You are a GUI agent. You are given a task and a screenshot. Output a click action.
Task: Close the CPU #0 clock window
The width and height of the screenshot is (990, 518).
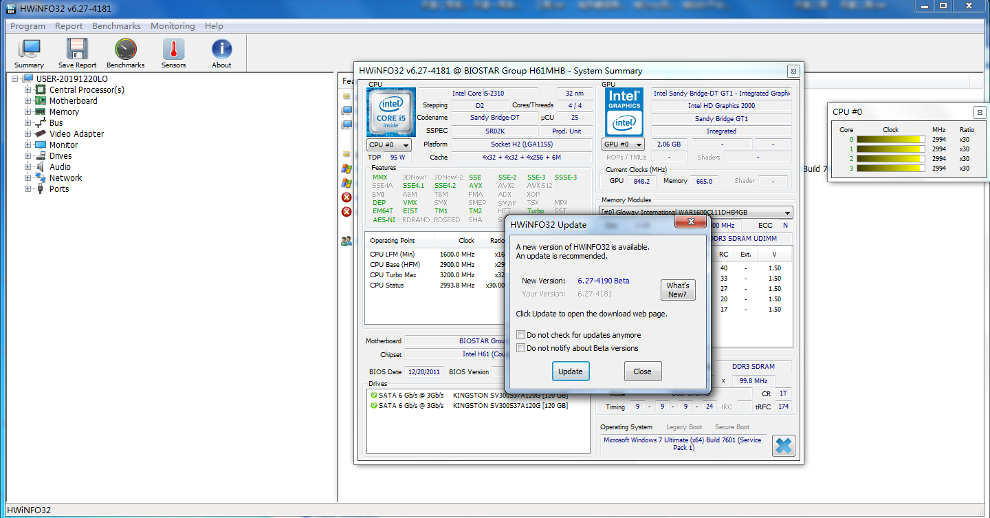click(979, 111)
